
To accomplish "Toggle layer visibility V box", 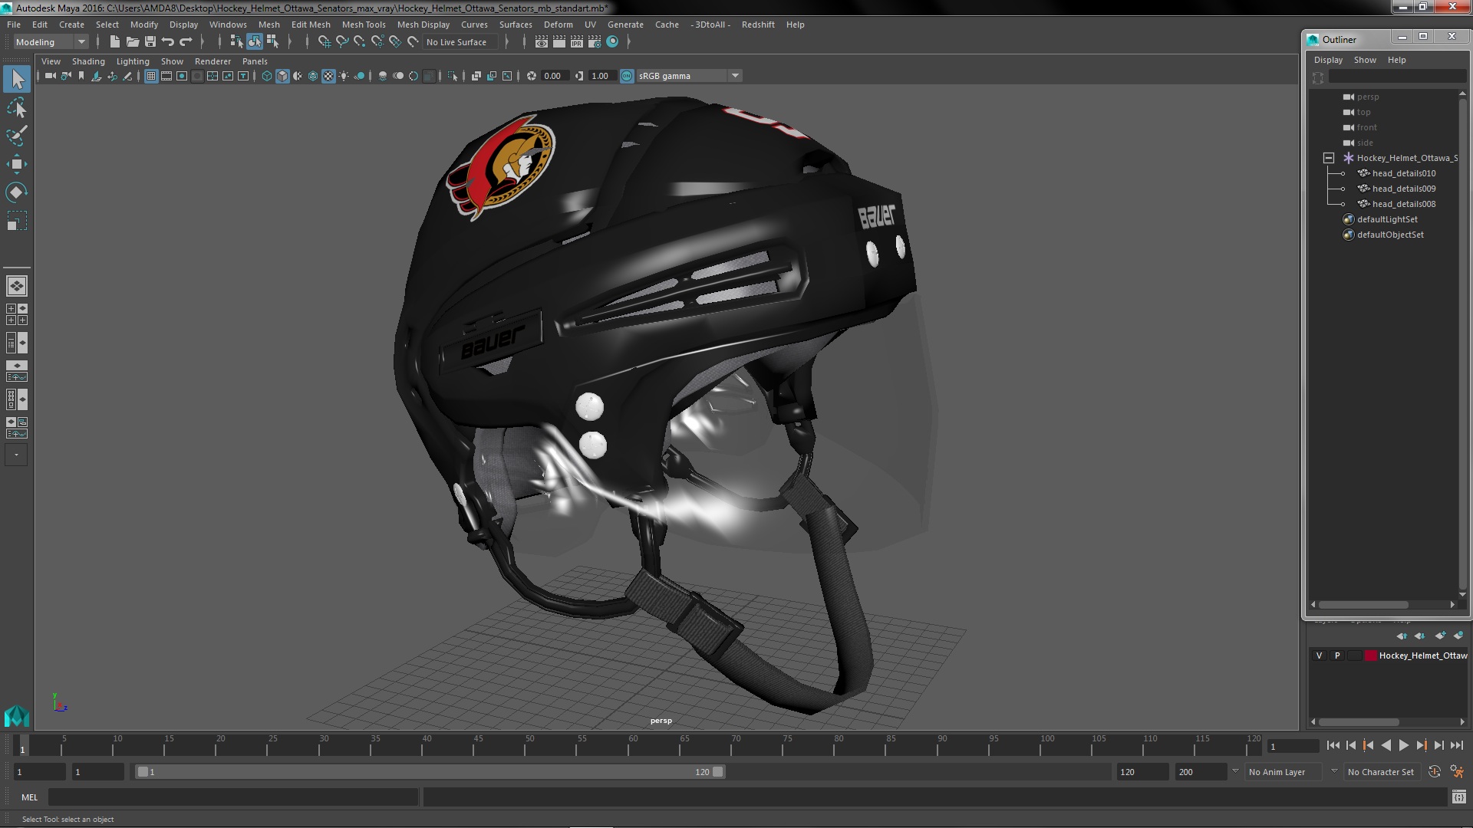I will coord(1319,655).
